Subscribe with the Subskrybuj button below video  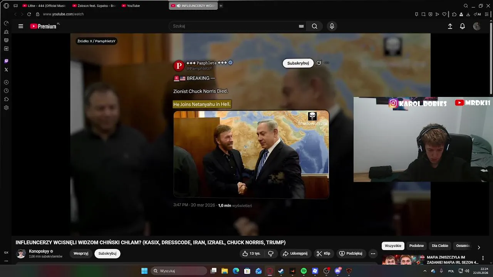(x=107, y=254)
